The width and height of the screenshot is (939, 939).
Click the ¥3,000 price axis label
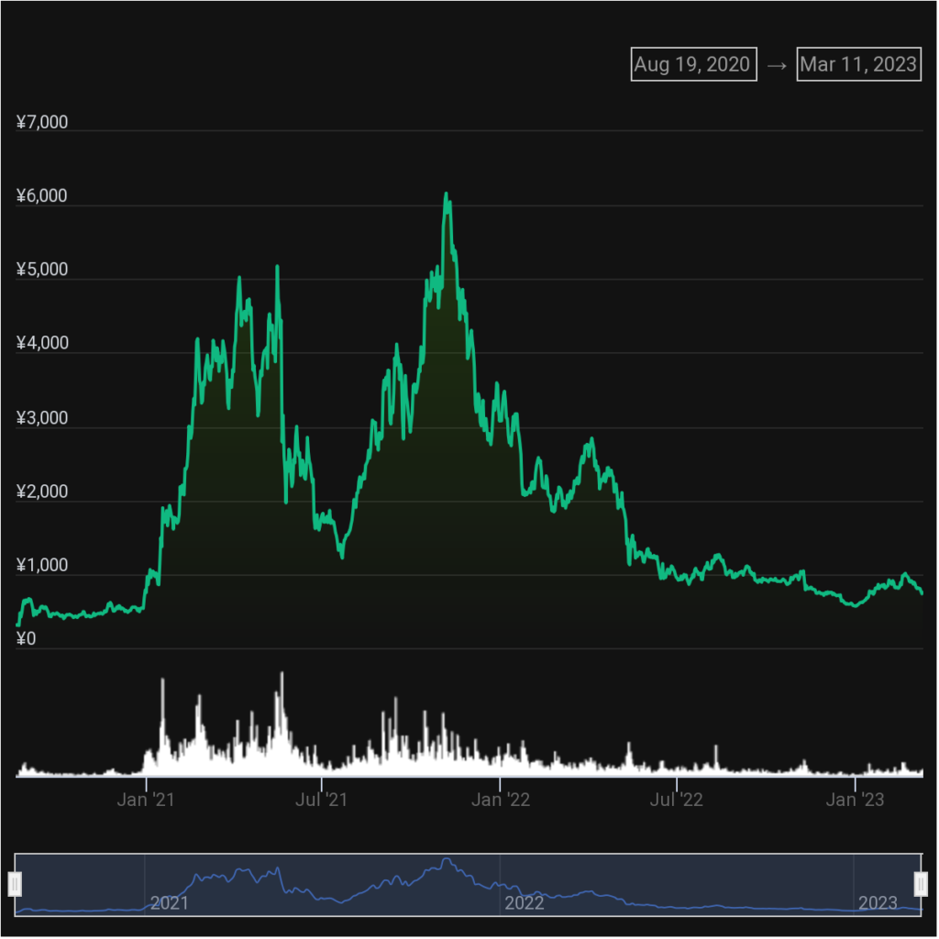point(42,418)
